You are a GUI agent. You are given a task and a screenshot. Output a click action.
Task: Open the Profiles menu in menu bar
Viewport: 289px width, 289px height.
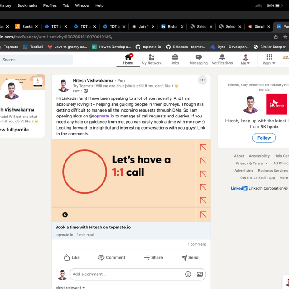50,5
